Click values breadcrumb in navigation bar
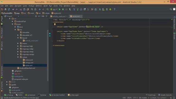The width and height of the screenshot is (176, 99). [46, 13]
